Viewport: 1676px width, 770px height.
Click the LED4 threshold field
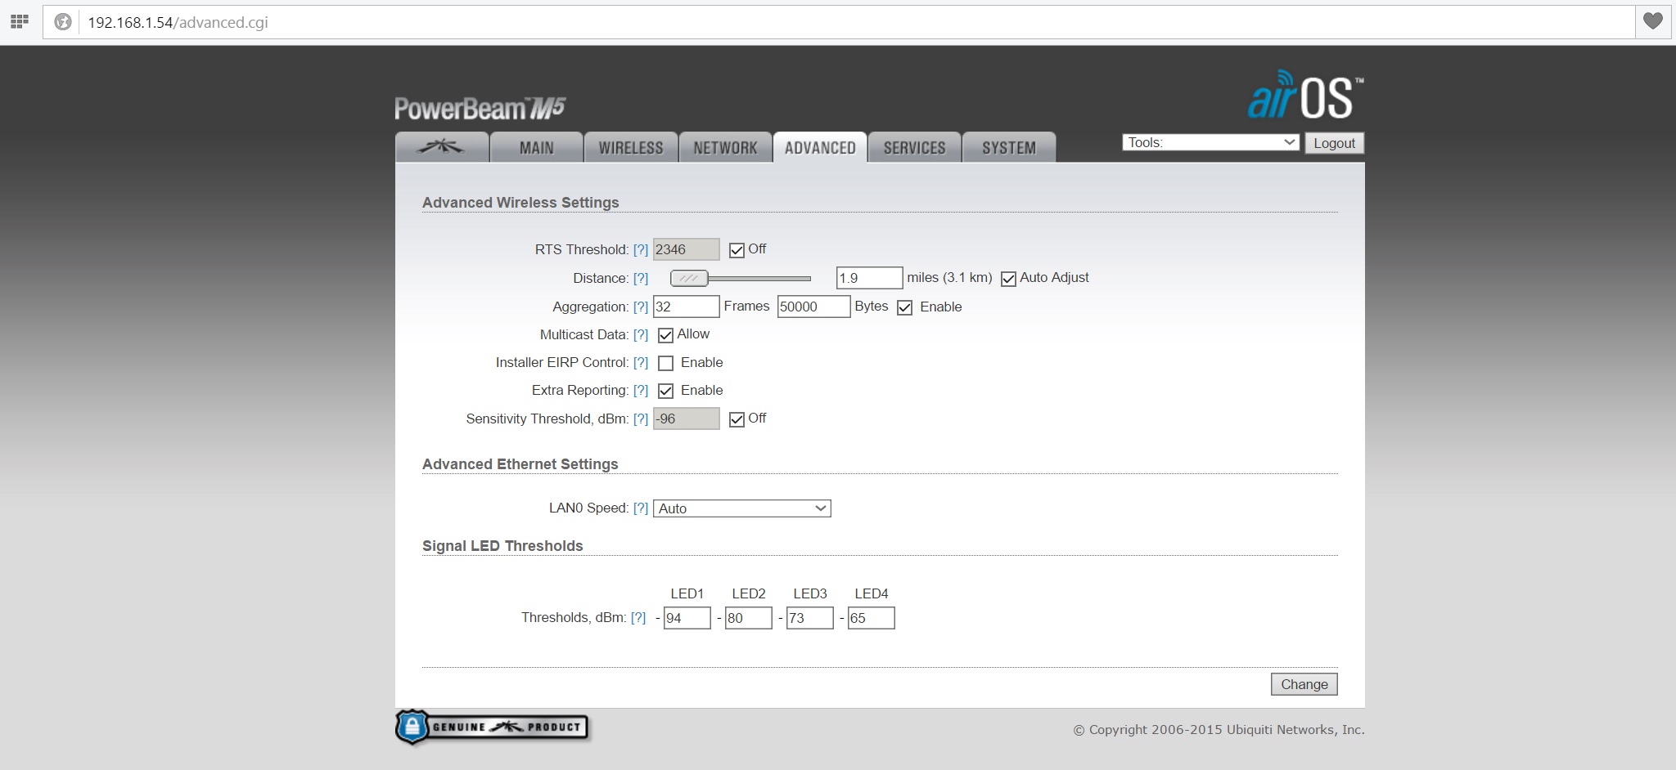coord(871,618)
